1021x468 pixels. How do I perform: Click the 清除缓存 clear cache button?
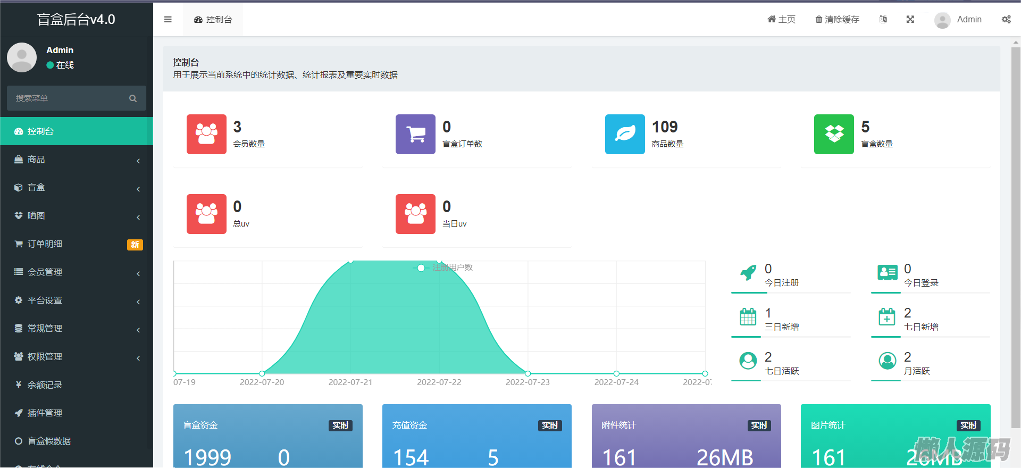tap(838, 20)
